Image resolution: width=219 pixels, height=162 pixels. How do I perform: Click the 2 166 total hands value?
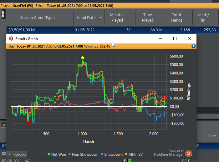click(x=185, y=30)
